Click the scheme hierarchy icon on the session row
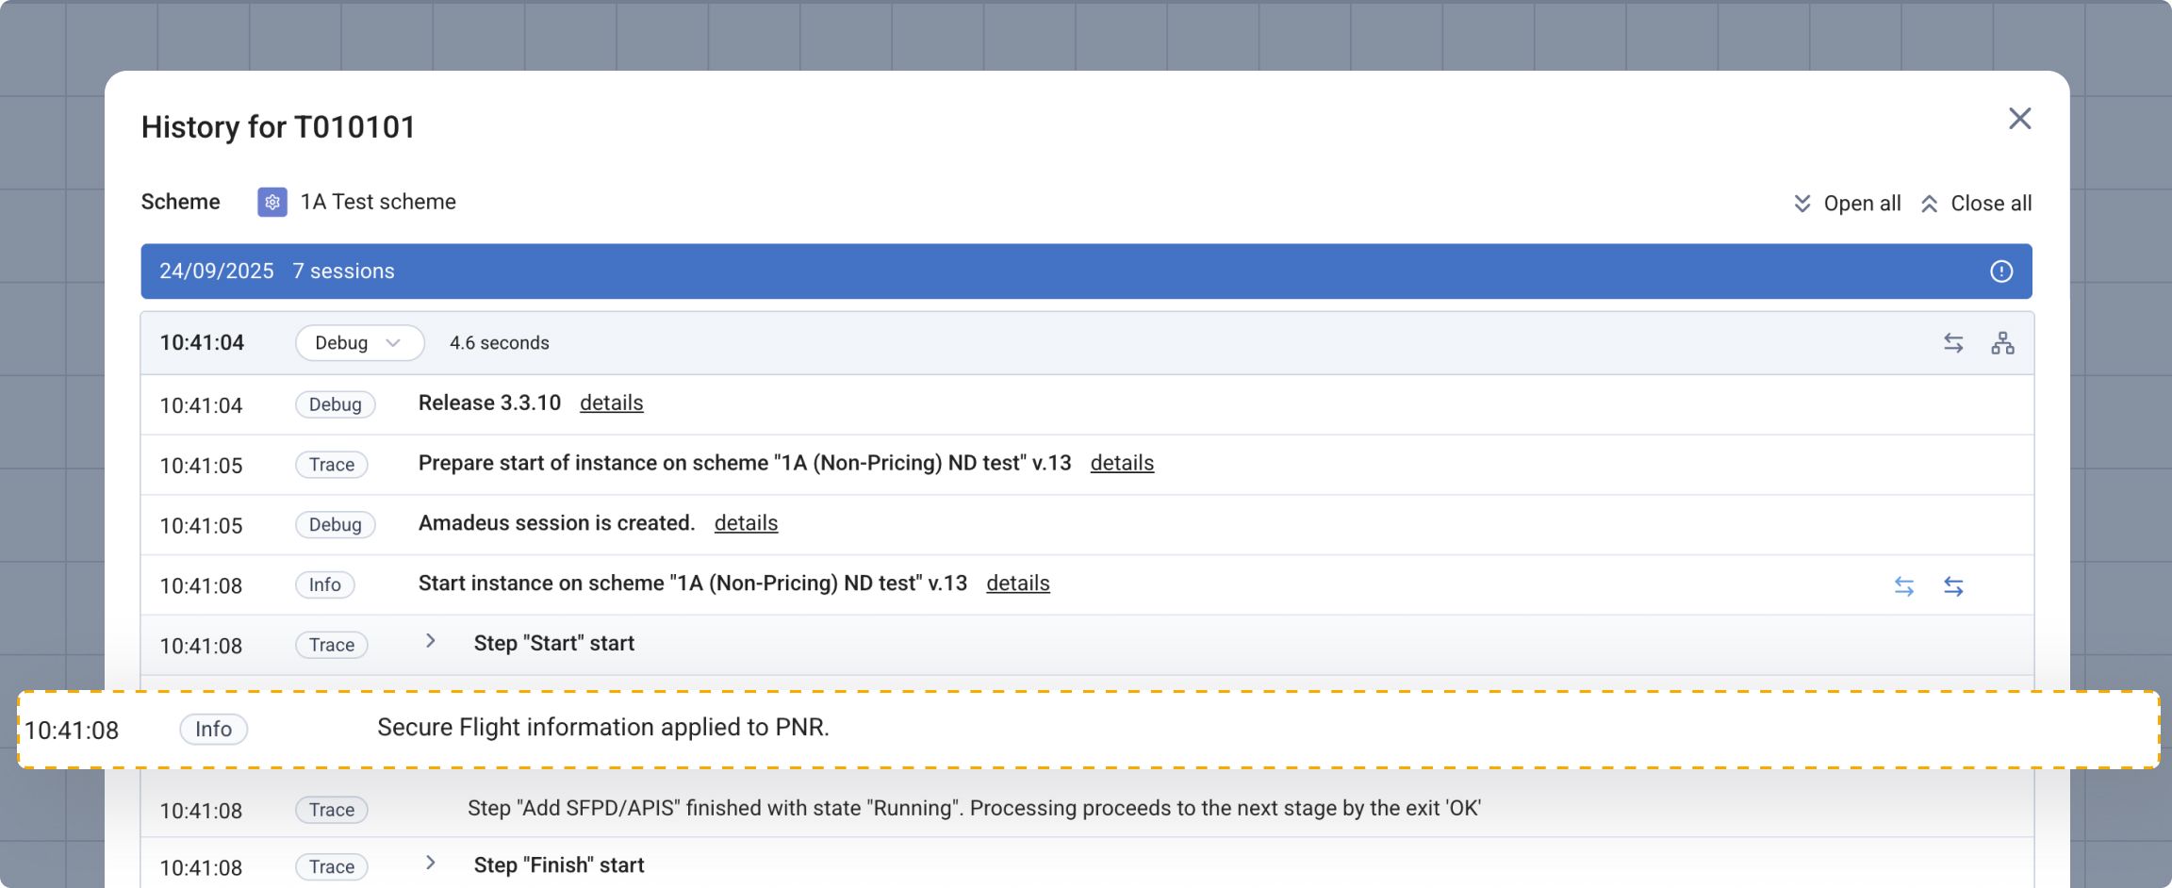Image resolution: width=2172 pixels, height=888 pixels. point(2002,342)
